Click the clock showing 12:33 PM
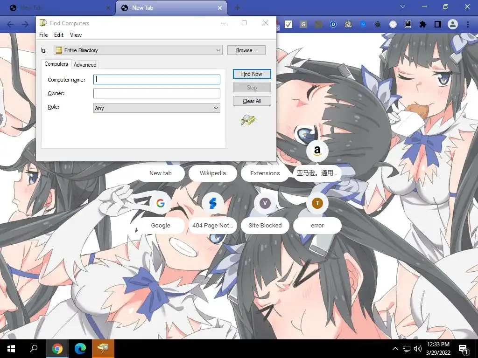478x358 pixels. click(438, 344)
